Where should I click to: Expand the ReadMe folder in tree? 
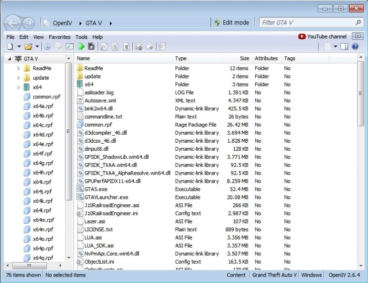point(19,68)
